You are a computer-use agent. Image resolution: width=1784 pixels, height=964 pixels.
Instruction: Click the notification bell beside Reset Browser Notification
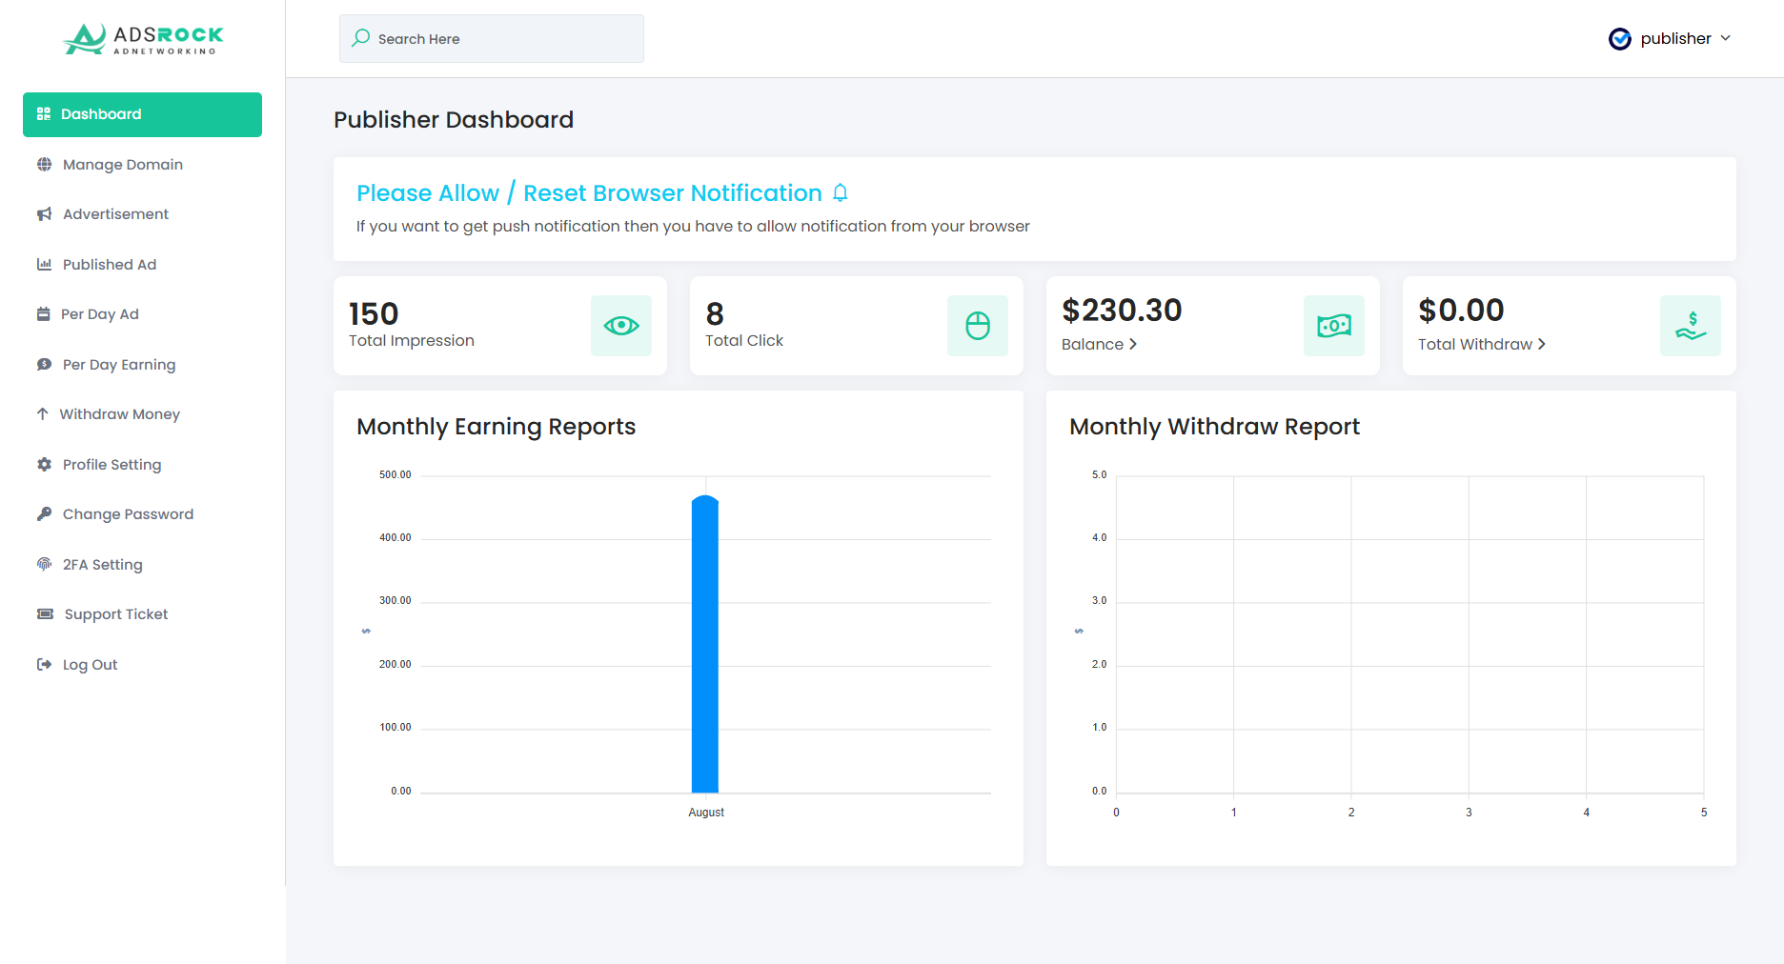840,192
